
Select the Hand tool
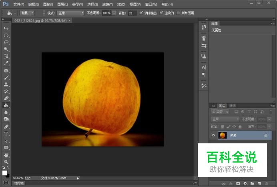coord(6,155)
